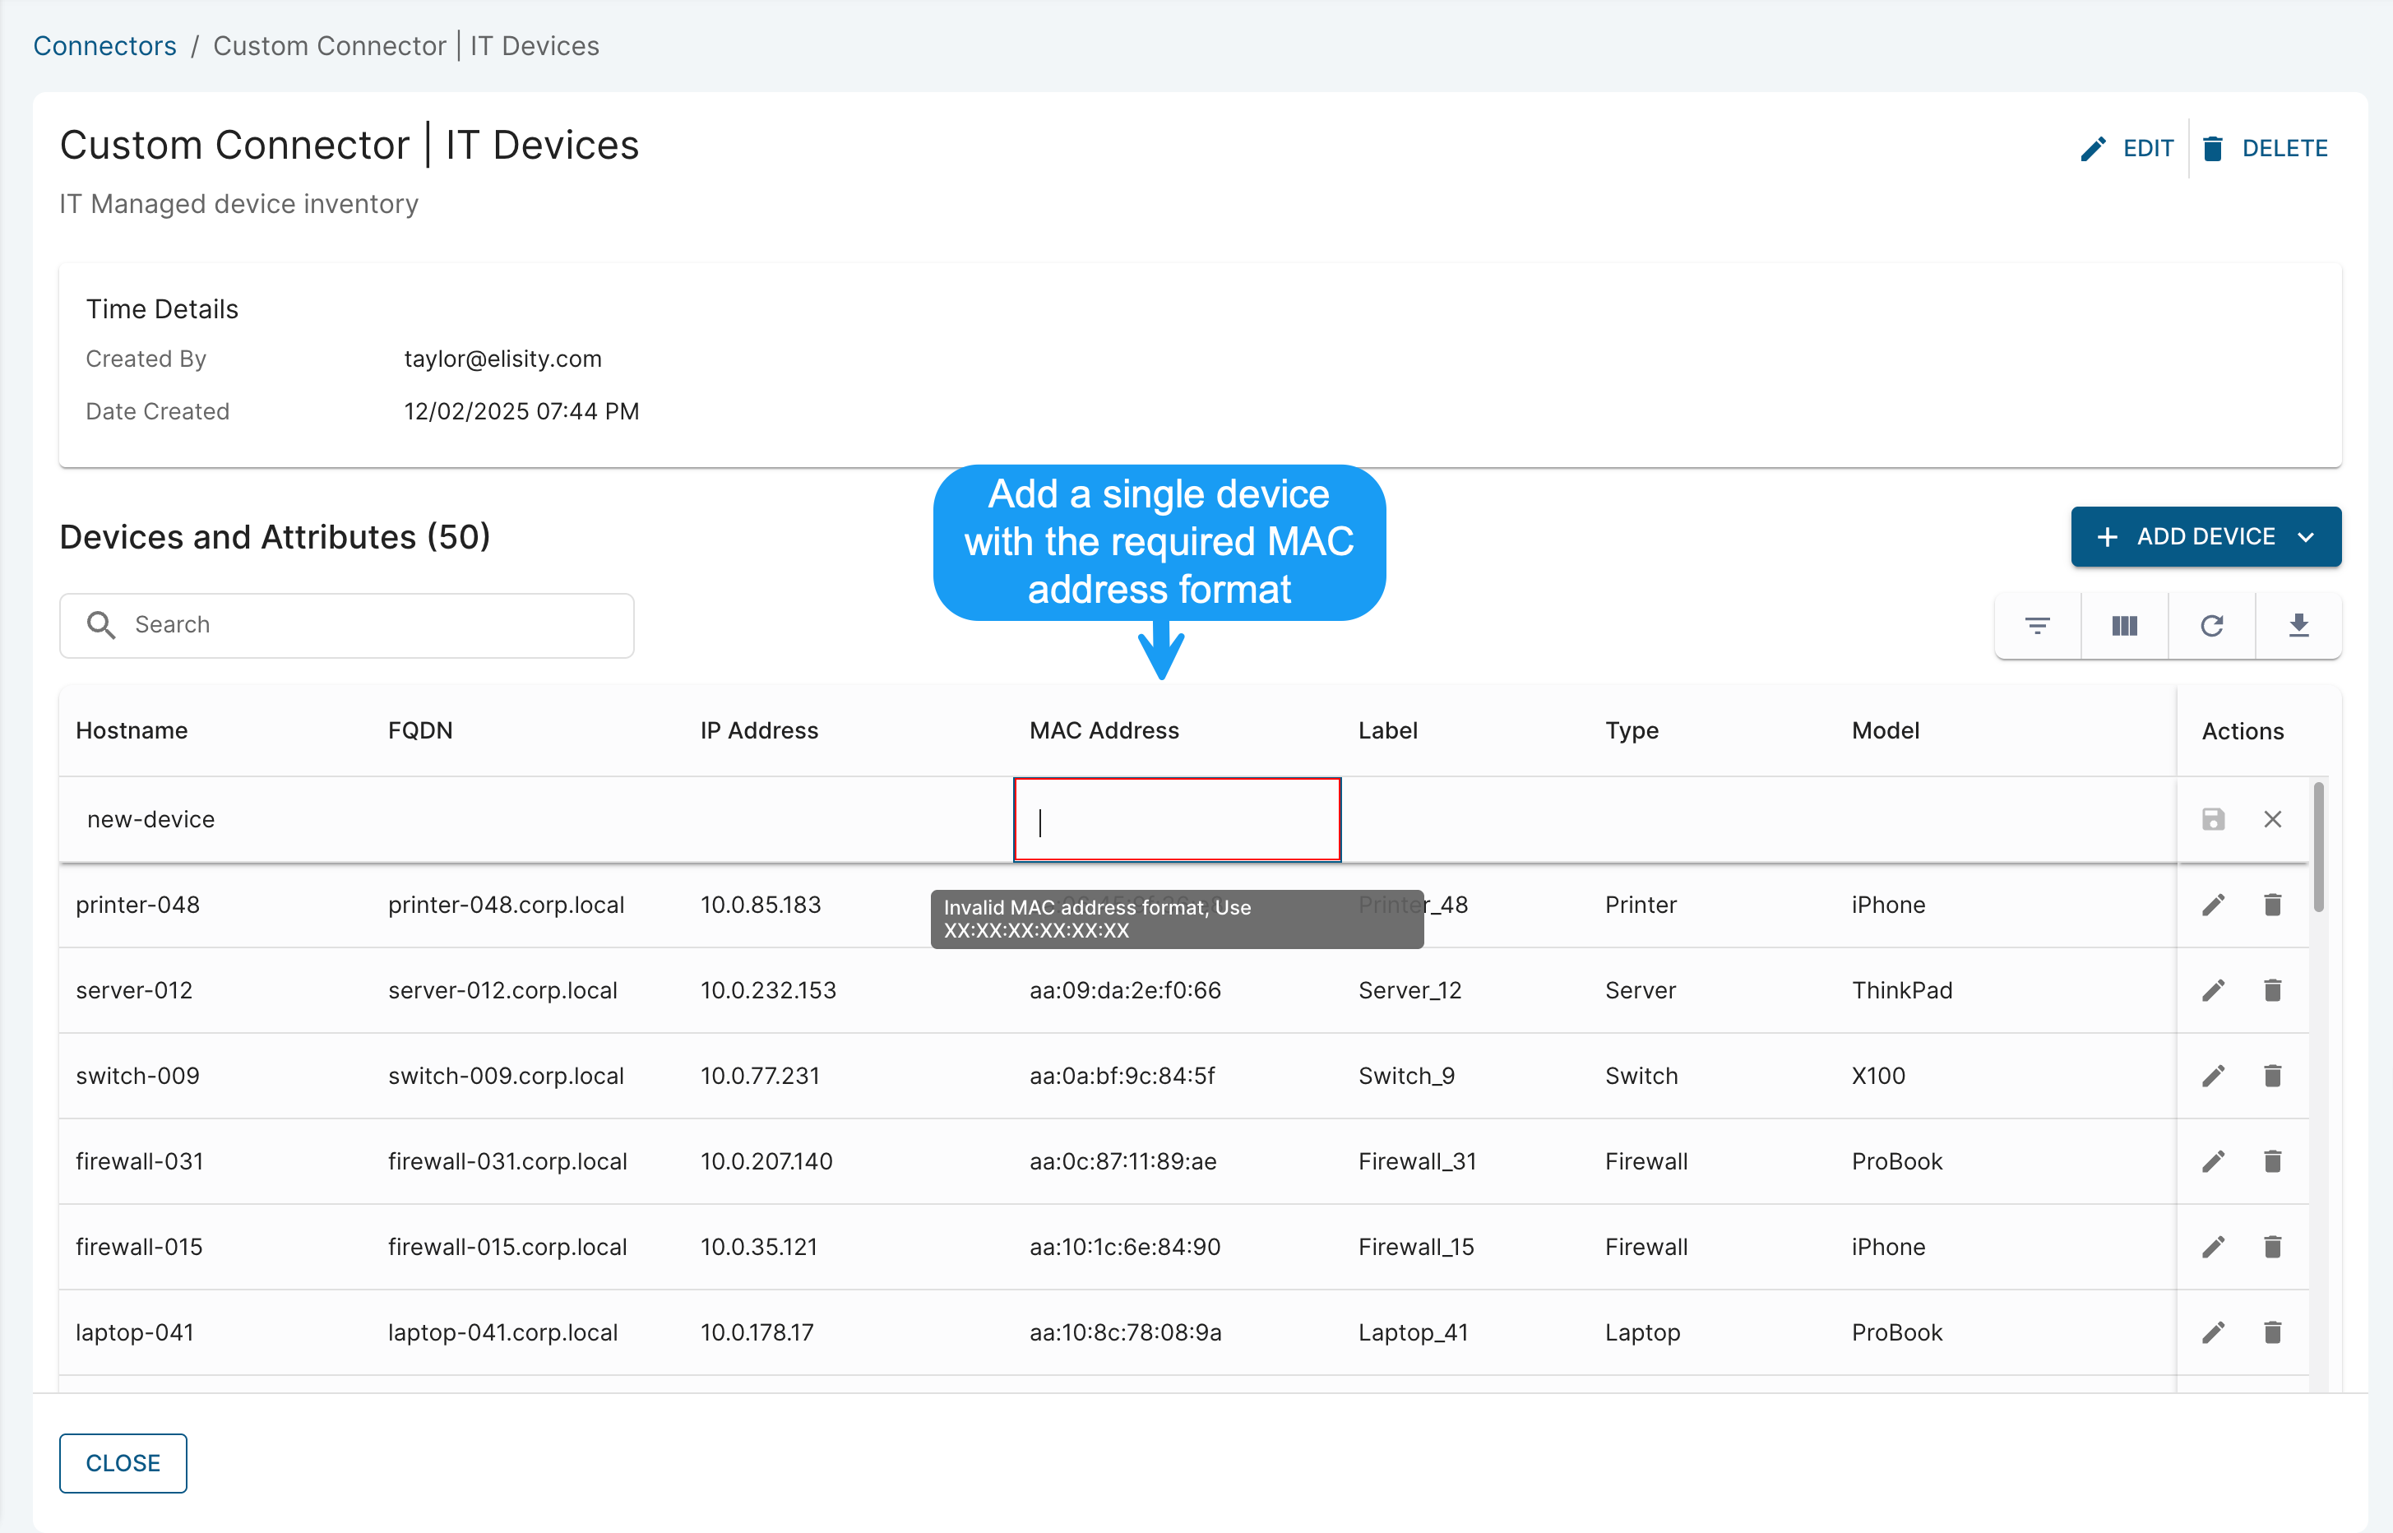Sort by Type column header
Viewport: 2393px width, 1533px height.
[1632, 730]
